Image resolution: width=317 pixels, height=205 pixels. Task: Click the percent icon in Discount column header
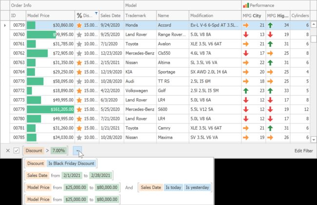79,16
